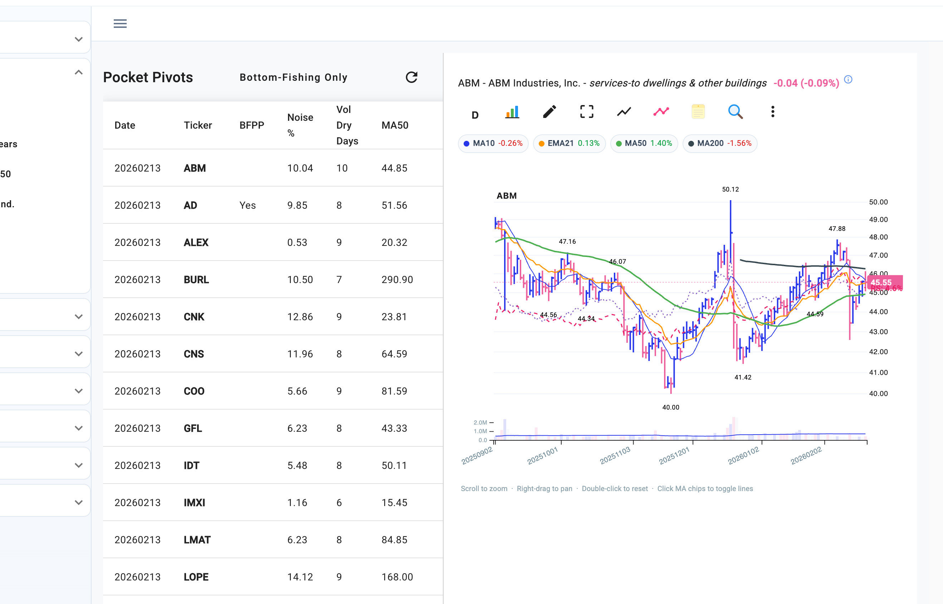
Task: Select ticker BURL from the table
Action: (196, 279)
